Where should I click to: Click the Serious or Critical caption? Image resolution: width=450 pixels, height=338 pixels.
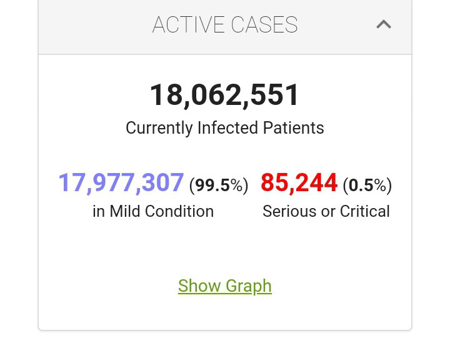[326, 211]
